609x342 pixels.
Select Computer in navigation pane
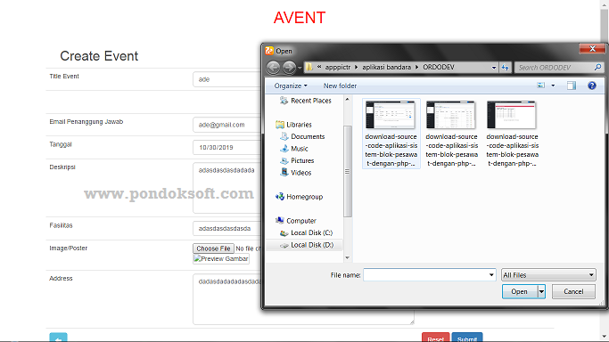pos(295,221)
